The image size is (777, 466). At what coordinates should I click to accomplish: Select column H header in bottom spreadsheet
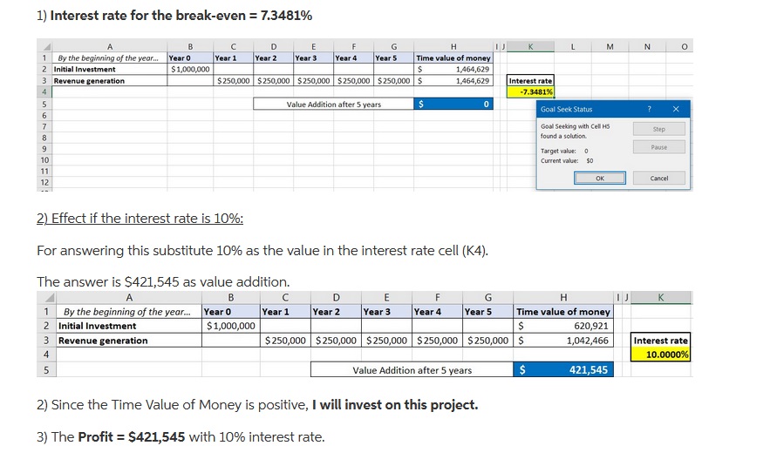coord(563,297)
